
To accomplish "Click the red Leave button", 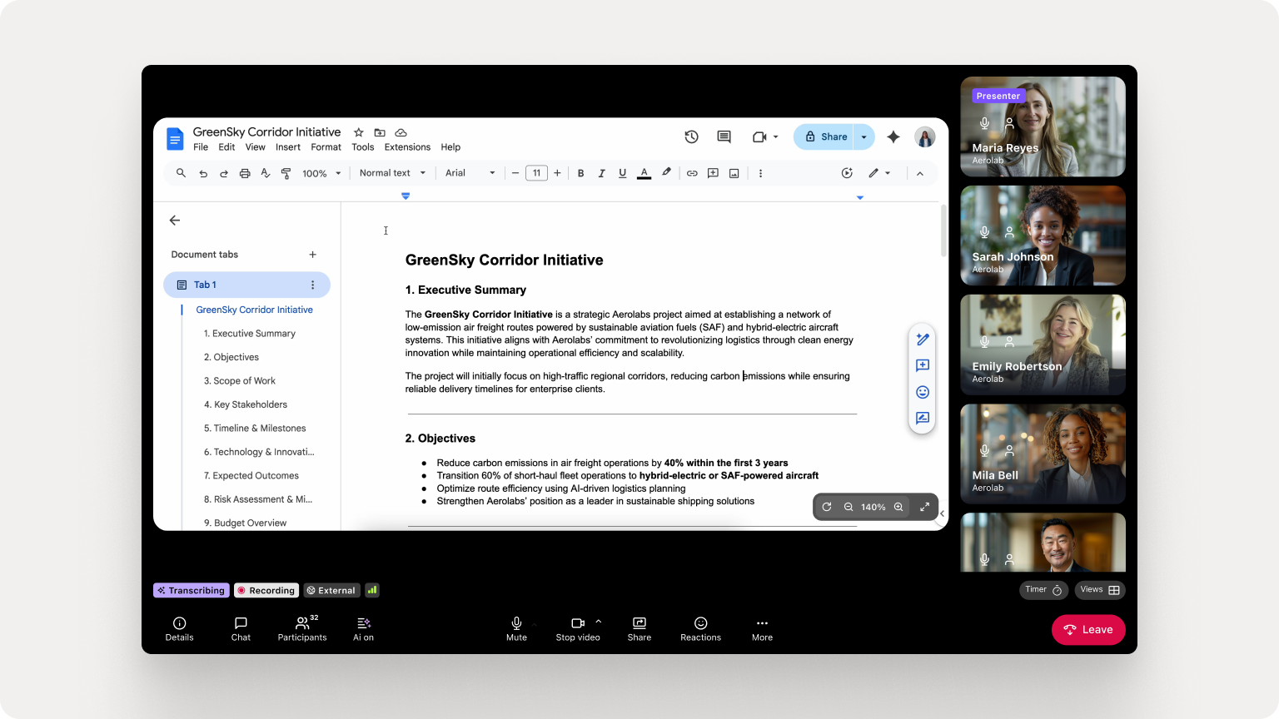I will pyautogui.click(x=1088, y=630).
